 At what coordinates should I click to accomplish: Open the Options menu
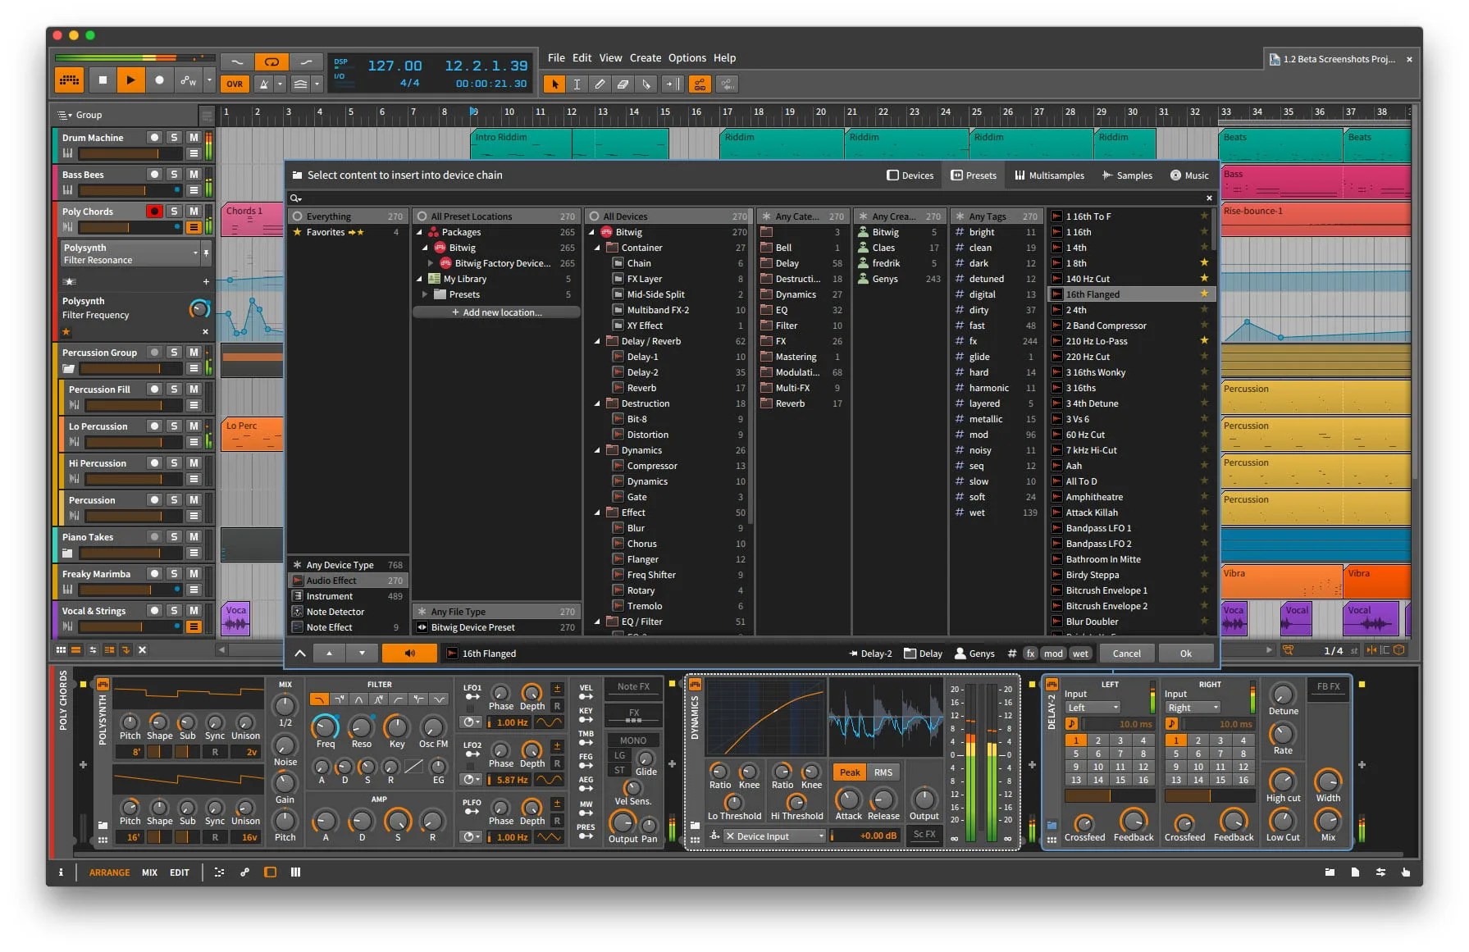(687, 57)
